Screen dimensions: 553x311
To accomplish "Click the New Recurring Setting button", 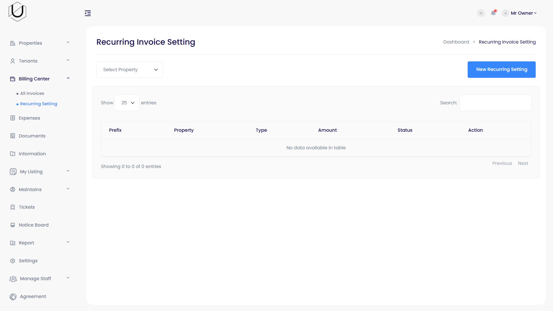I will [x=501, y=69].
